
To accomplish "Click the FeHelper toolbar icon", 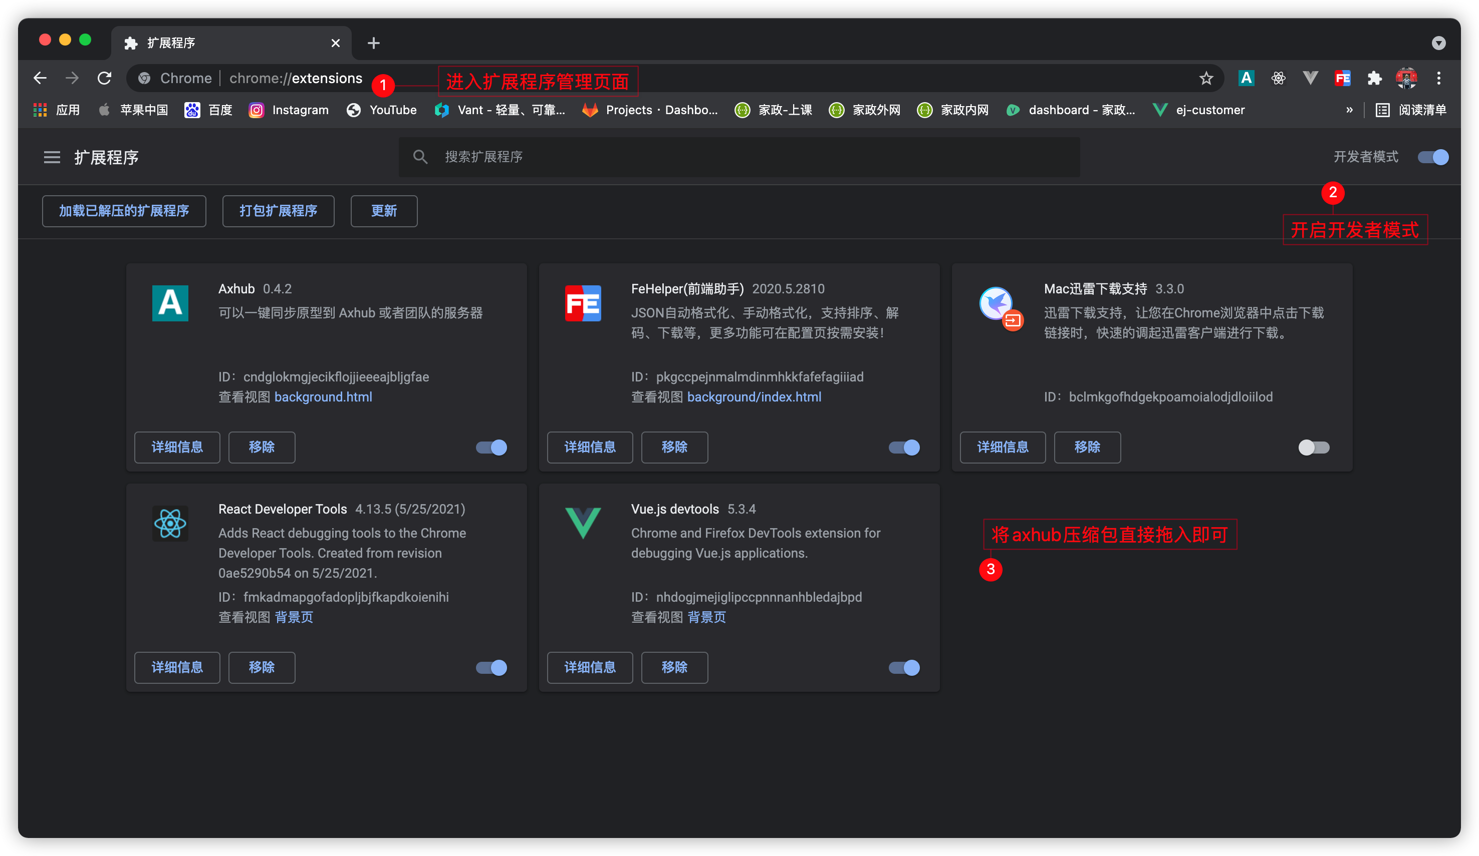I will pyautogui.click(x=1343, y=78).
